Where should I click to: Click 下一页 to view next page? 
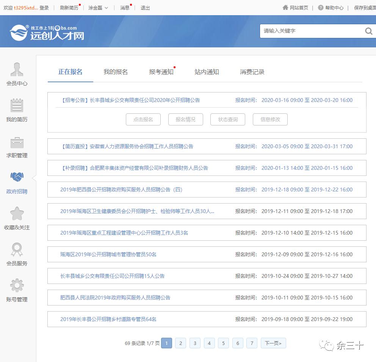(x=273, y=343)
